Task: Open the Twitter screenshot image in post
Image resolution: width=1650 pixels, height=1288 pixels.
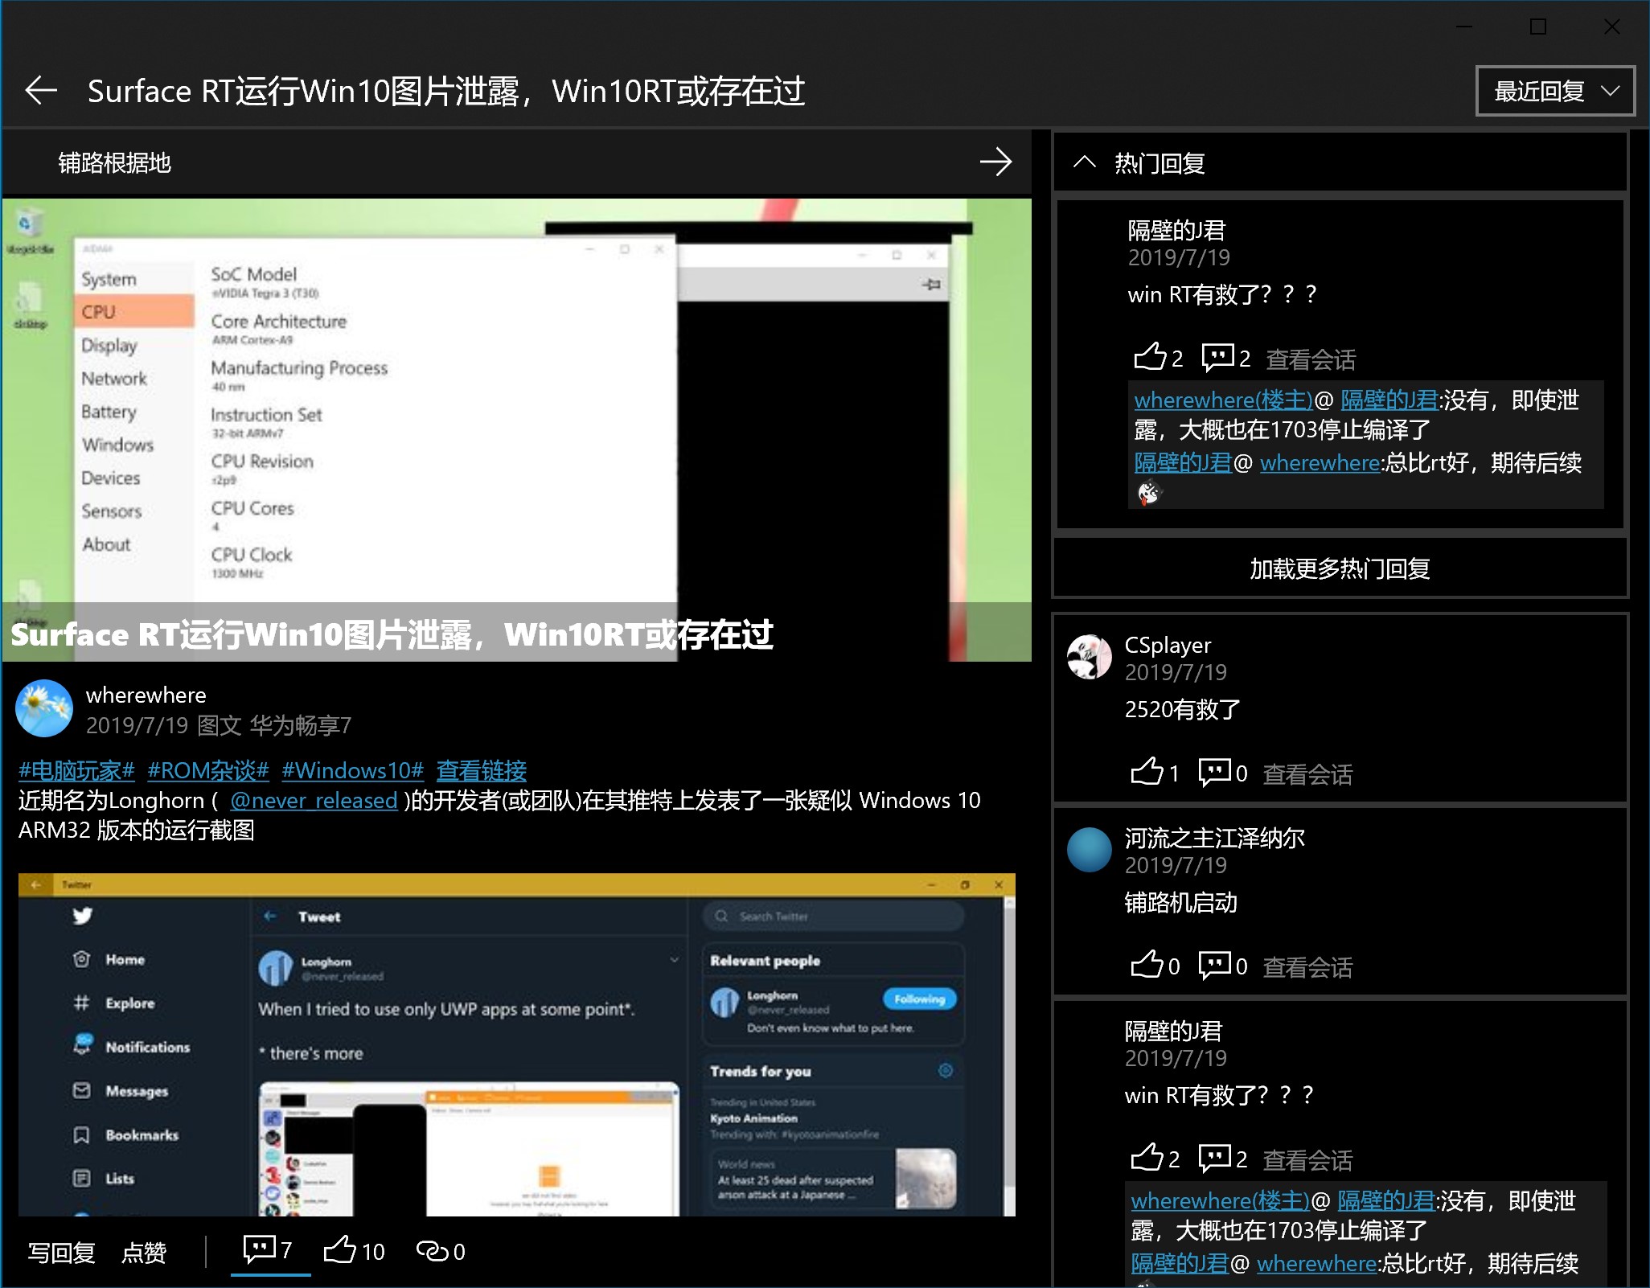Action: click(516, 1044)
